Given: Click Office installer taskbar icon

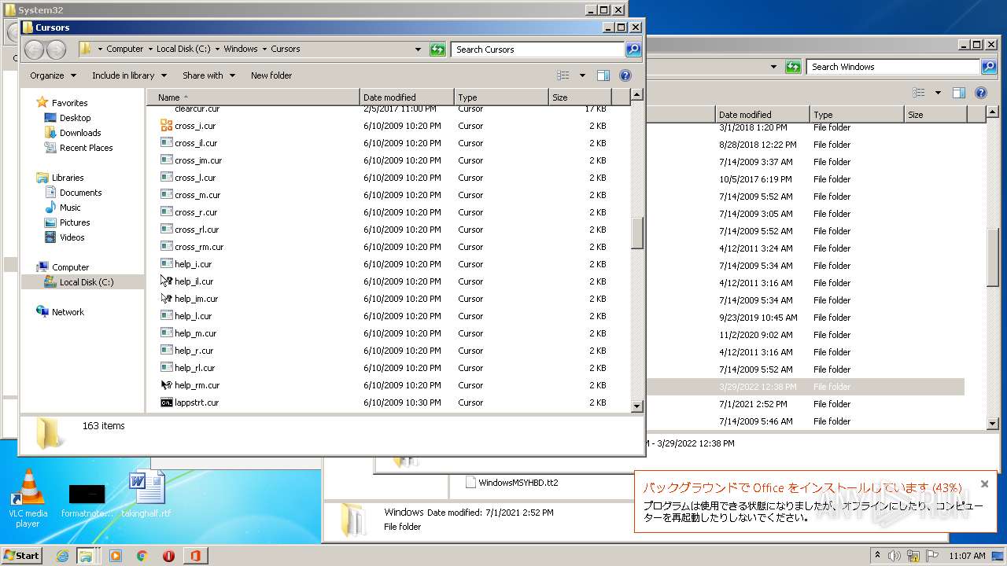Looking at the screenshot, I should [195, 556].
